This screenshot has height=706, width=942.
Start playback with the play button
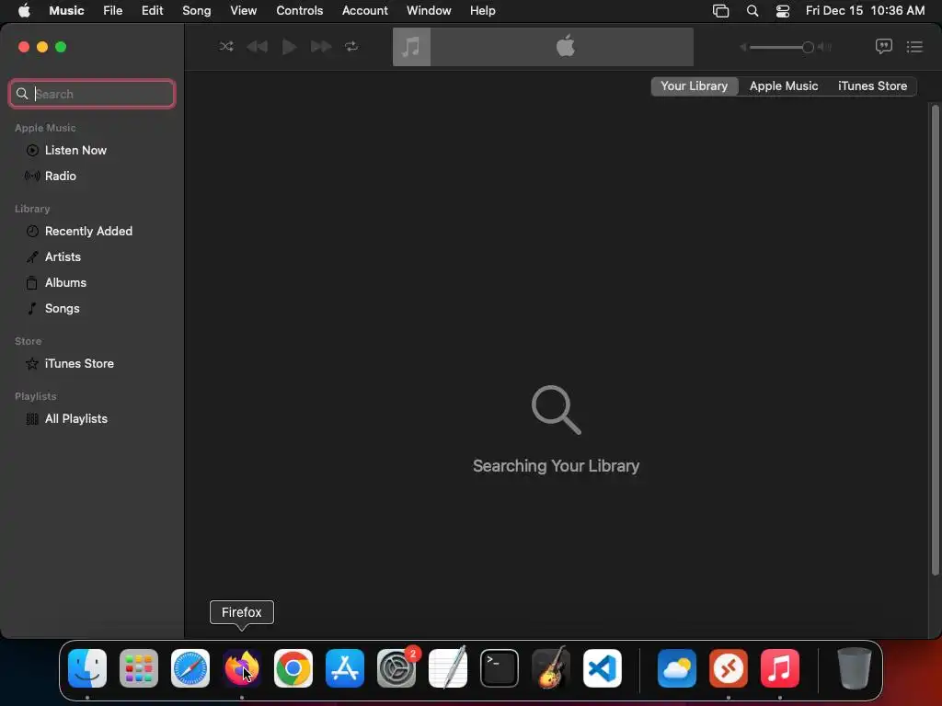(x=289, y=46)
